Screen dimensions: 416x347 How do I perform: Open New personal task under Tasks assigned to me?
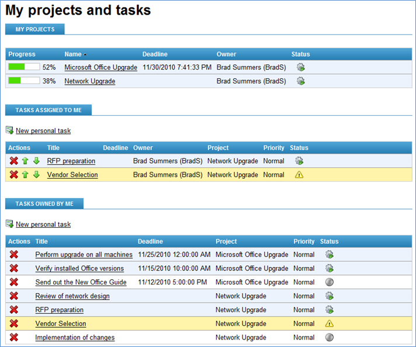tap(43, 131)
